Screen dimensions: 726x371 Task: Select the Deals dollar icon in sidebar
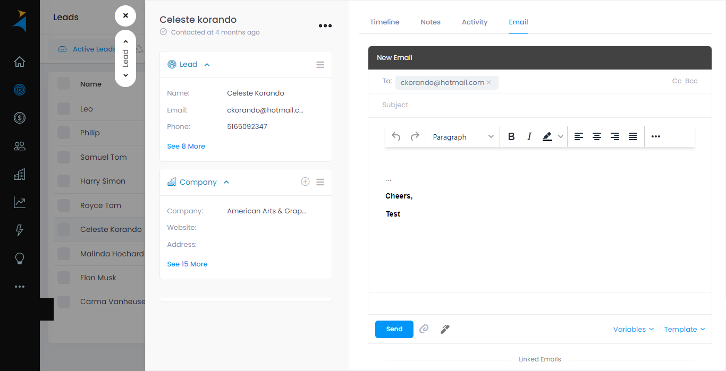[19, 118]
